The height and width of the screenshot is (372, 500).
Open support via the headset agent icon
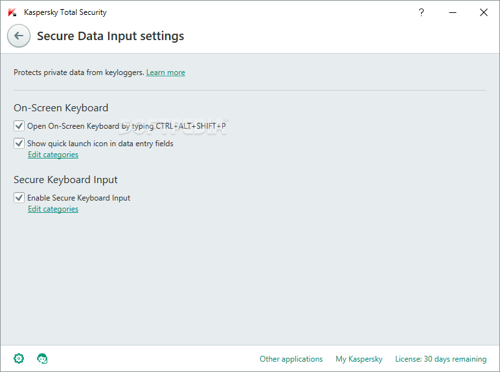click(x=42, y=358)
